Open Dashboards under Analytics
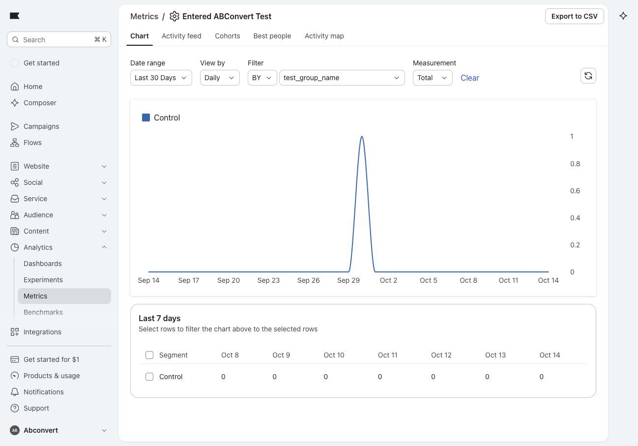638x446 pixels. point(43,264)
